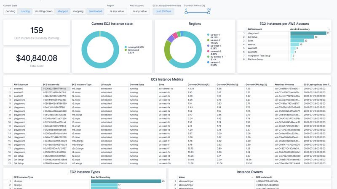Click the us-east-1 legend dot in Regions chart
Viewport: 337px width, 189px height.
(x=208, y=34)
